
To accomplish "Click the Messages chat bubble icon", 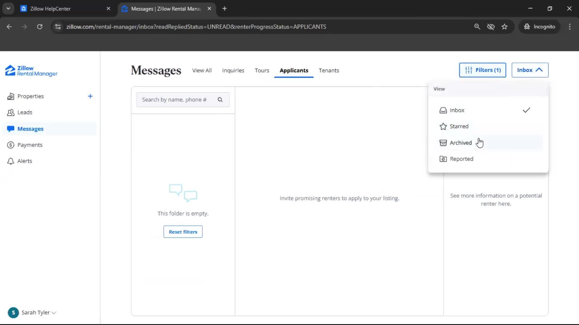I will 11,129.
